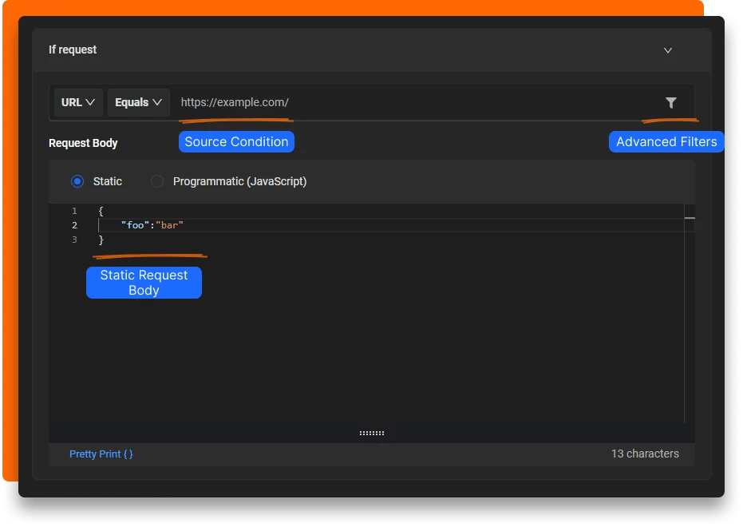Collapse the If request section chevron
Screen dimensions: 743x527
(x=668, y=50)
